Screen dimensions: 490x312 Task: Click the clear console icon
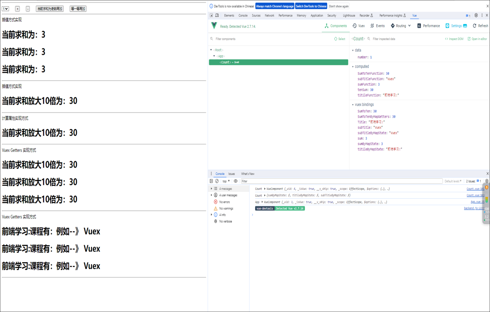tap(217, 181)
